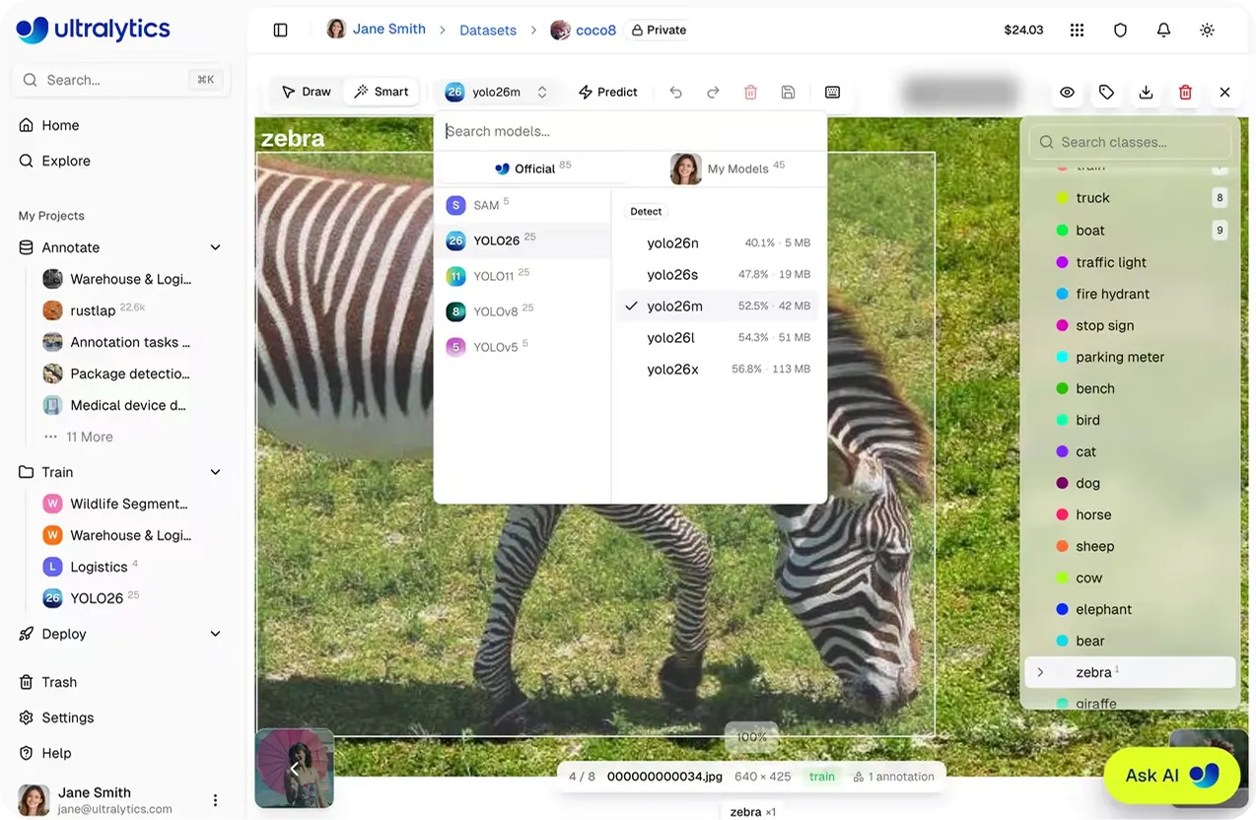This screenshot has width=1256, height=820.
Task: Click the purple traffic light color dot
Action: coord(1062,262)
